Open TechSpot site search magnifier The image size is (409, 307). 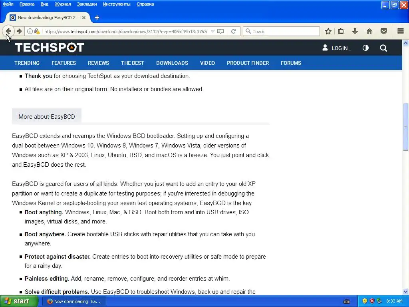[x=383, y=48]
